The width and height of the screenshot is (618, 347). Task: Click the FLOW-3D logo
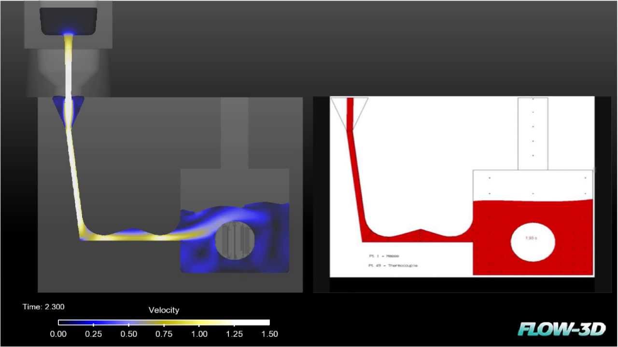pyautogui.click(x=562, y=329)
